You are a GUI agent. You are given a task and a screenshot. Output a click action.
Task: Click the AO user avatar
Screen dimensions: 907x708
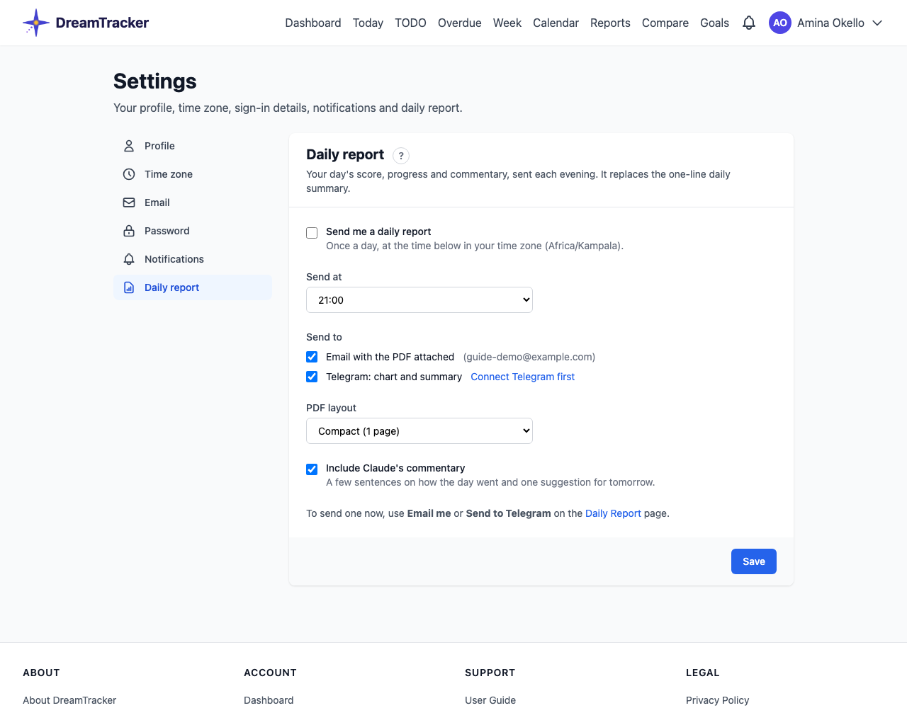click(x=780, y=23)
